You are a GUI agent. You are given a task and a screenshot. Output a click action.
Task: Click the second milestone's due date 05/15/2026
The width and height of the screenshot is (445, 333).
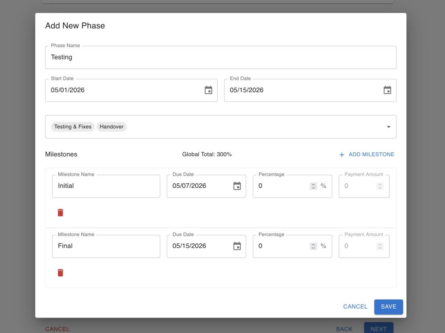click(x=206, y=246)
